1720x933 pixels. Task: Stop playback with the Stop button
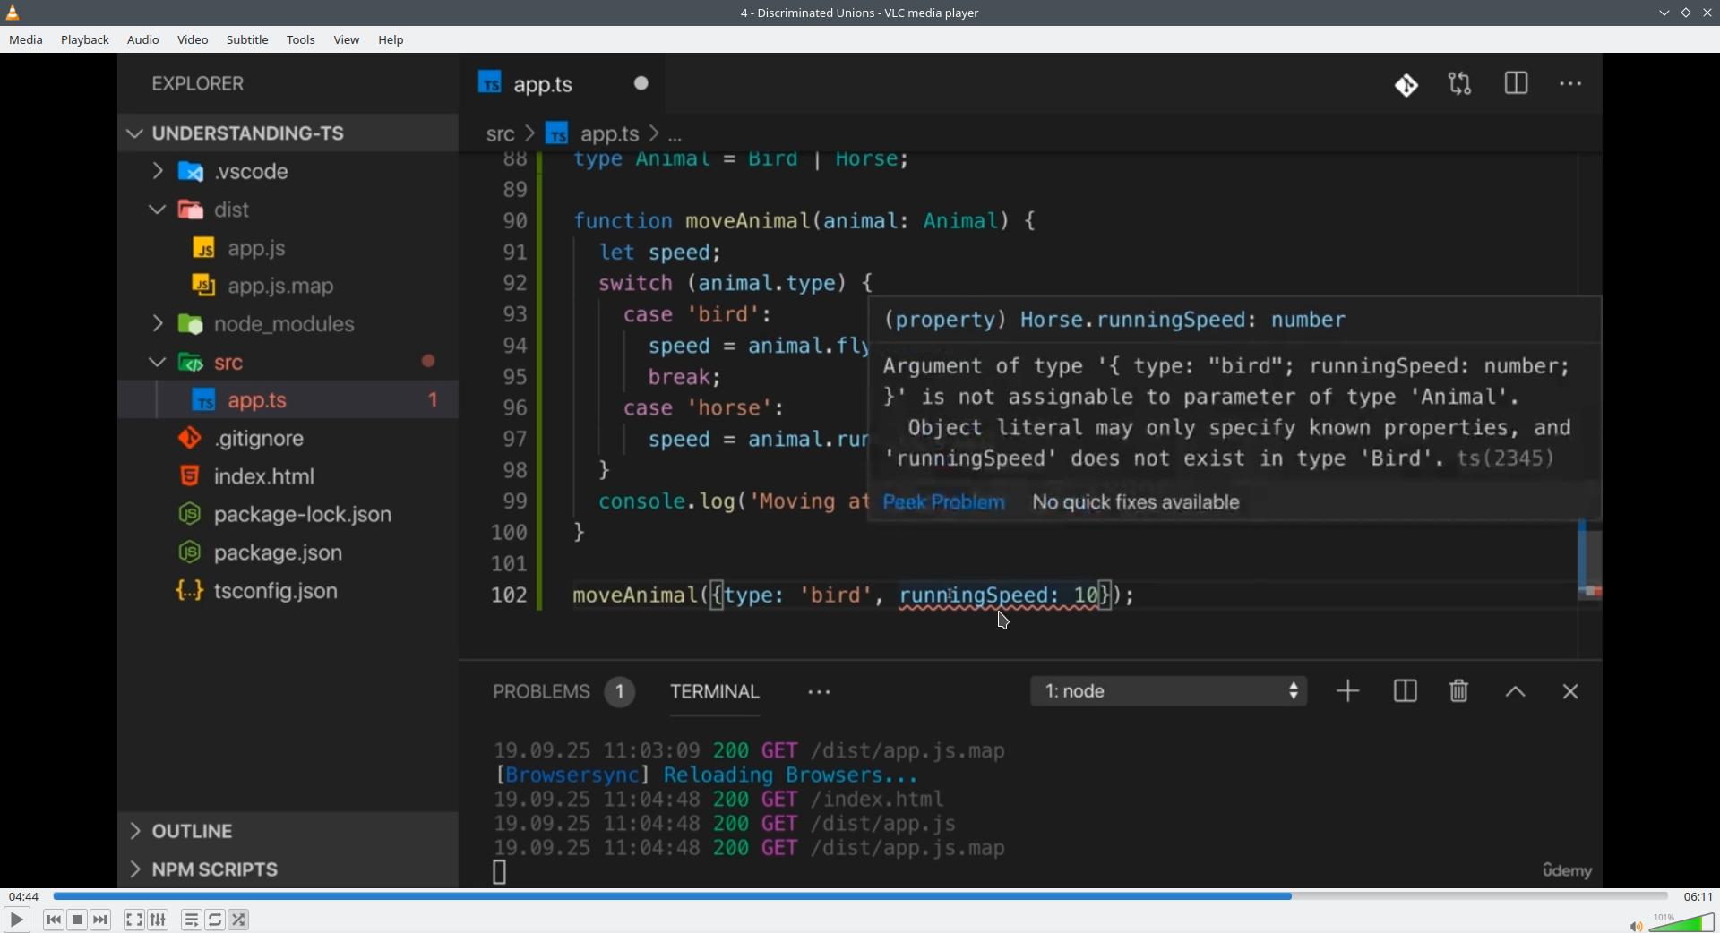[x=77, y=920]
